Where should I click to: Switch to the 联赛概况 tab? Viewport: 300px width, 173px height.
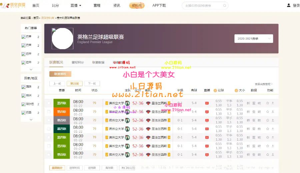(56, 62)
